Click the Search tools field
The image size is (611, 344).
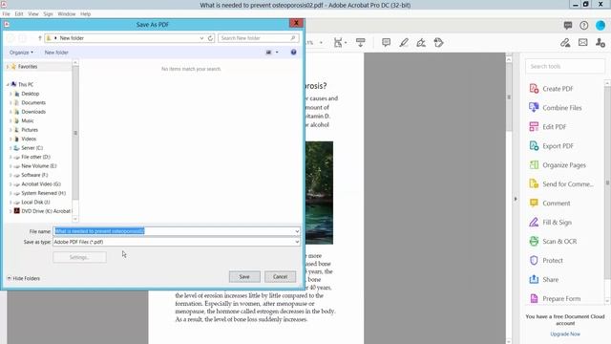pyautogui.click(x=565, y=66)
